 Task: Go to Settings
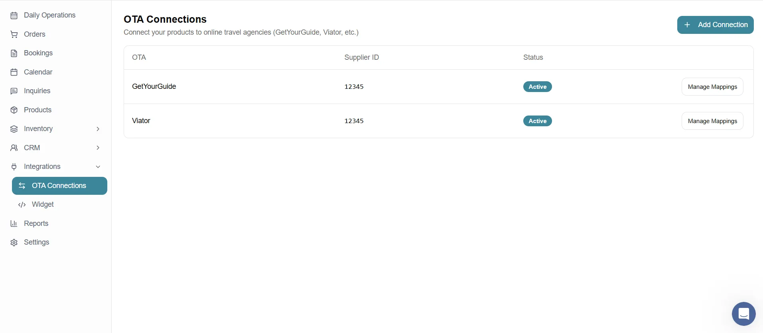pos(55,242)
